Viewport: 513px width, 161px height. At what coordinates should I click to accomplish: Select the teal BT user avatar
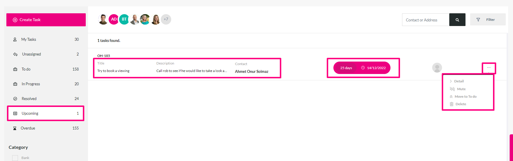pyautogui.click(x=124, y=19)
